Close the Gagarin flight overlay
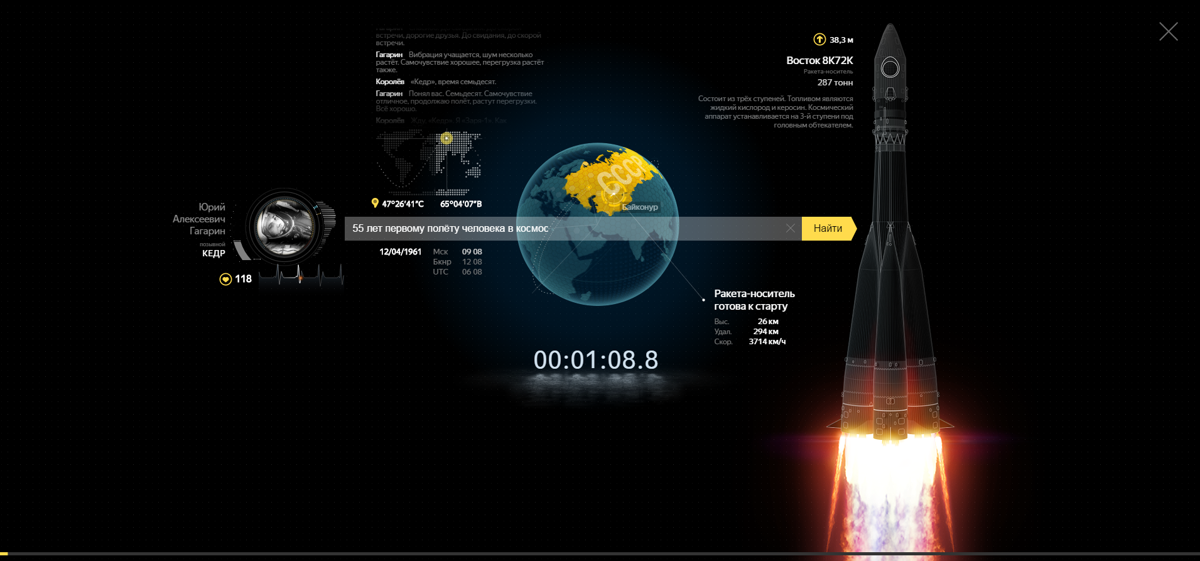 click(1168, 31)
